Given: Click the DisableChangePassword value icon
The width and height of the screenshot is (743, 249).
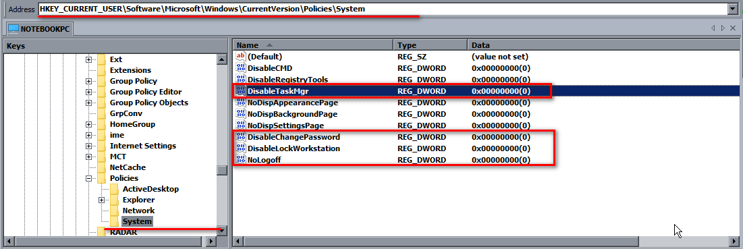Looking at the screenshot, I should (241, 137).
